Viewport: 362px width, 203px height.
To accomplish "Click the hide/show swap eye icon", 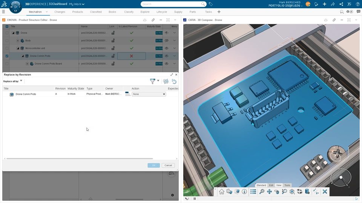I will tap(300, 191).
